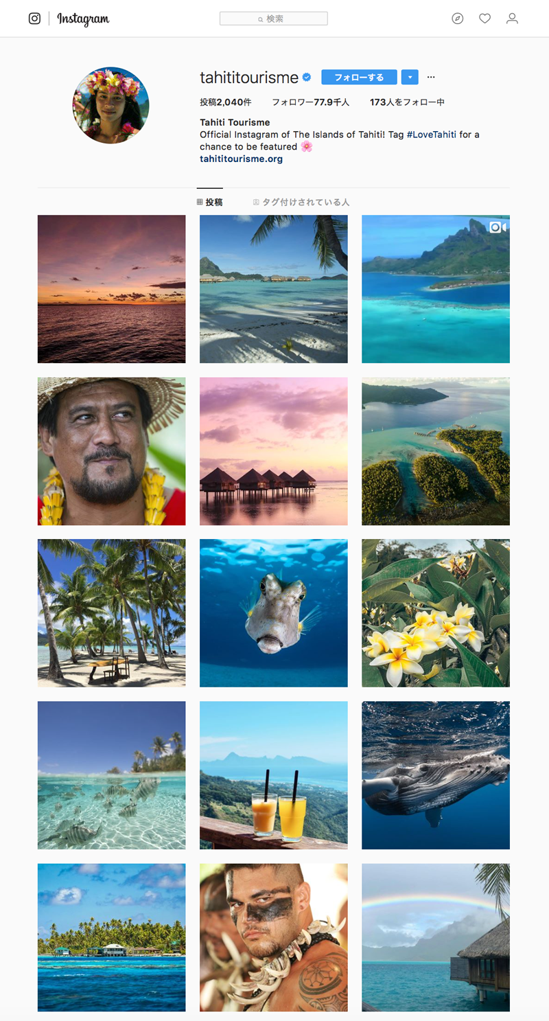Open the tahititourisme.org link

[241, 159]
